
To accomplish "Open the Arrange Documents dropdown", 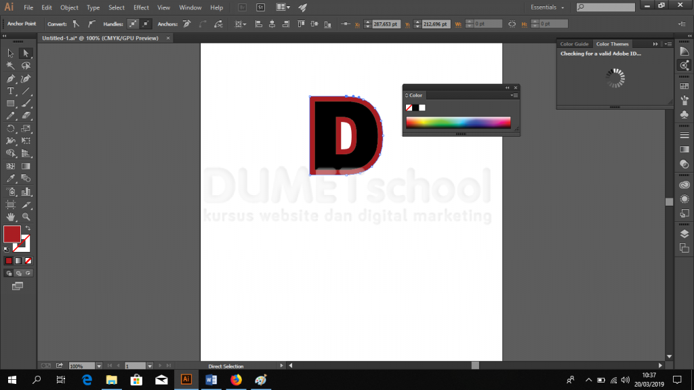I will tap(283, 7).
